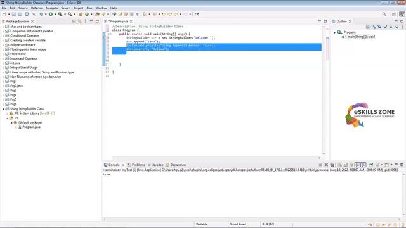This screenshot has width=406, height=228.
Task: Toggle Hide Fields in Outline
Action: (379, 27)
